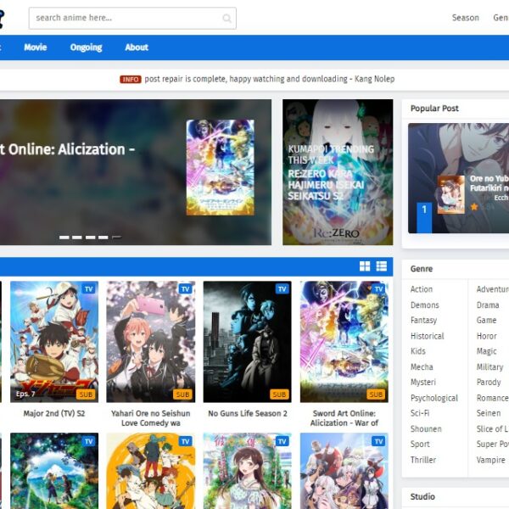Open the white-haired characters anime poster
Viewport: 509px width, 509px height.
click(x=344, y=471)
